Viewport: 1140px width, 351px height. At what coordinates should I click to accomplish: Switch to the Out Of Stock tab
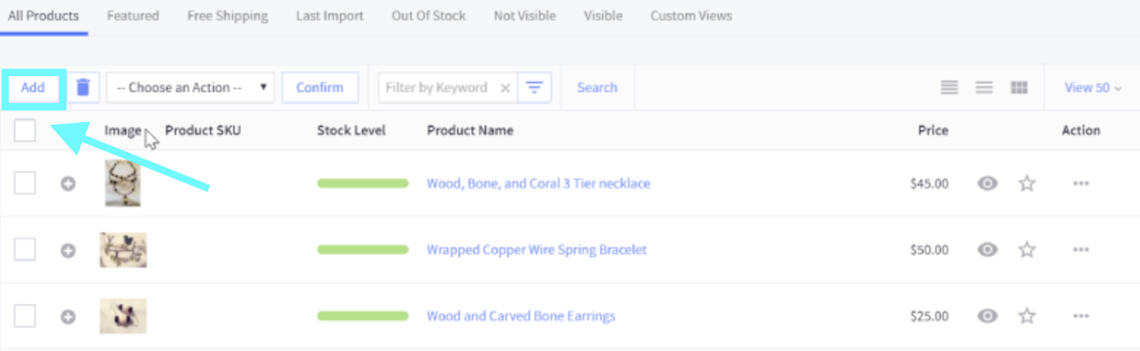tap(429, 16)
